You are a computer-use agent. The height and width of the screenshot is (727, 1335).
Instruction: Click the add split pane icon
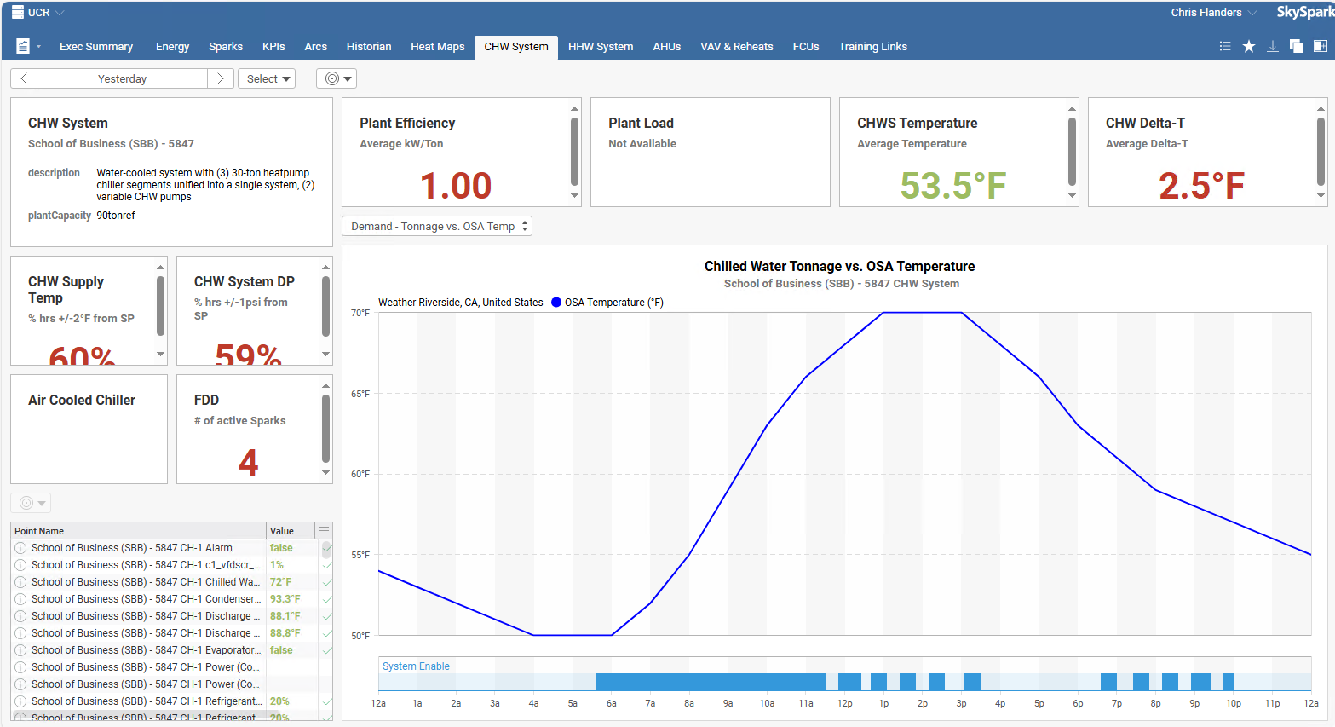click(1320, 47)
